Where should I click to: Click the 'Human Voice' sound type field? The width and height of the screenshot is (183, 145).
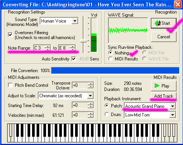click(56, 21)
